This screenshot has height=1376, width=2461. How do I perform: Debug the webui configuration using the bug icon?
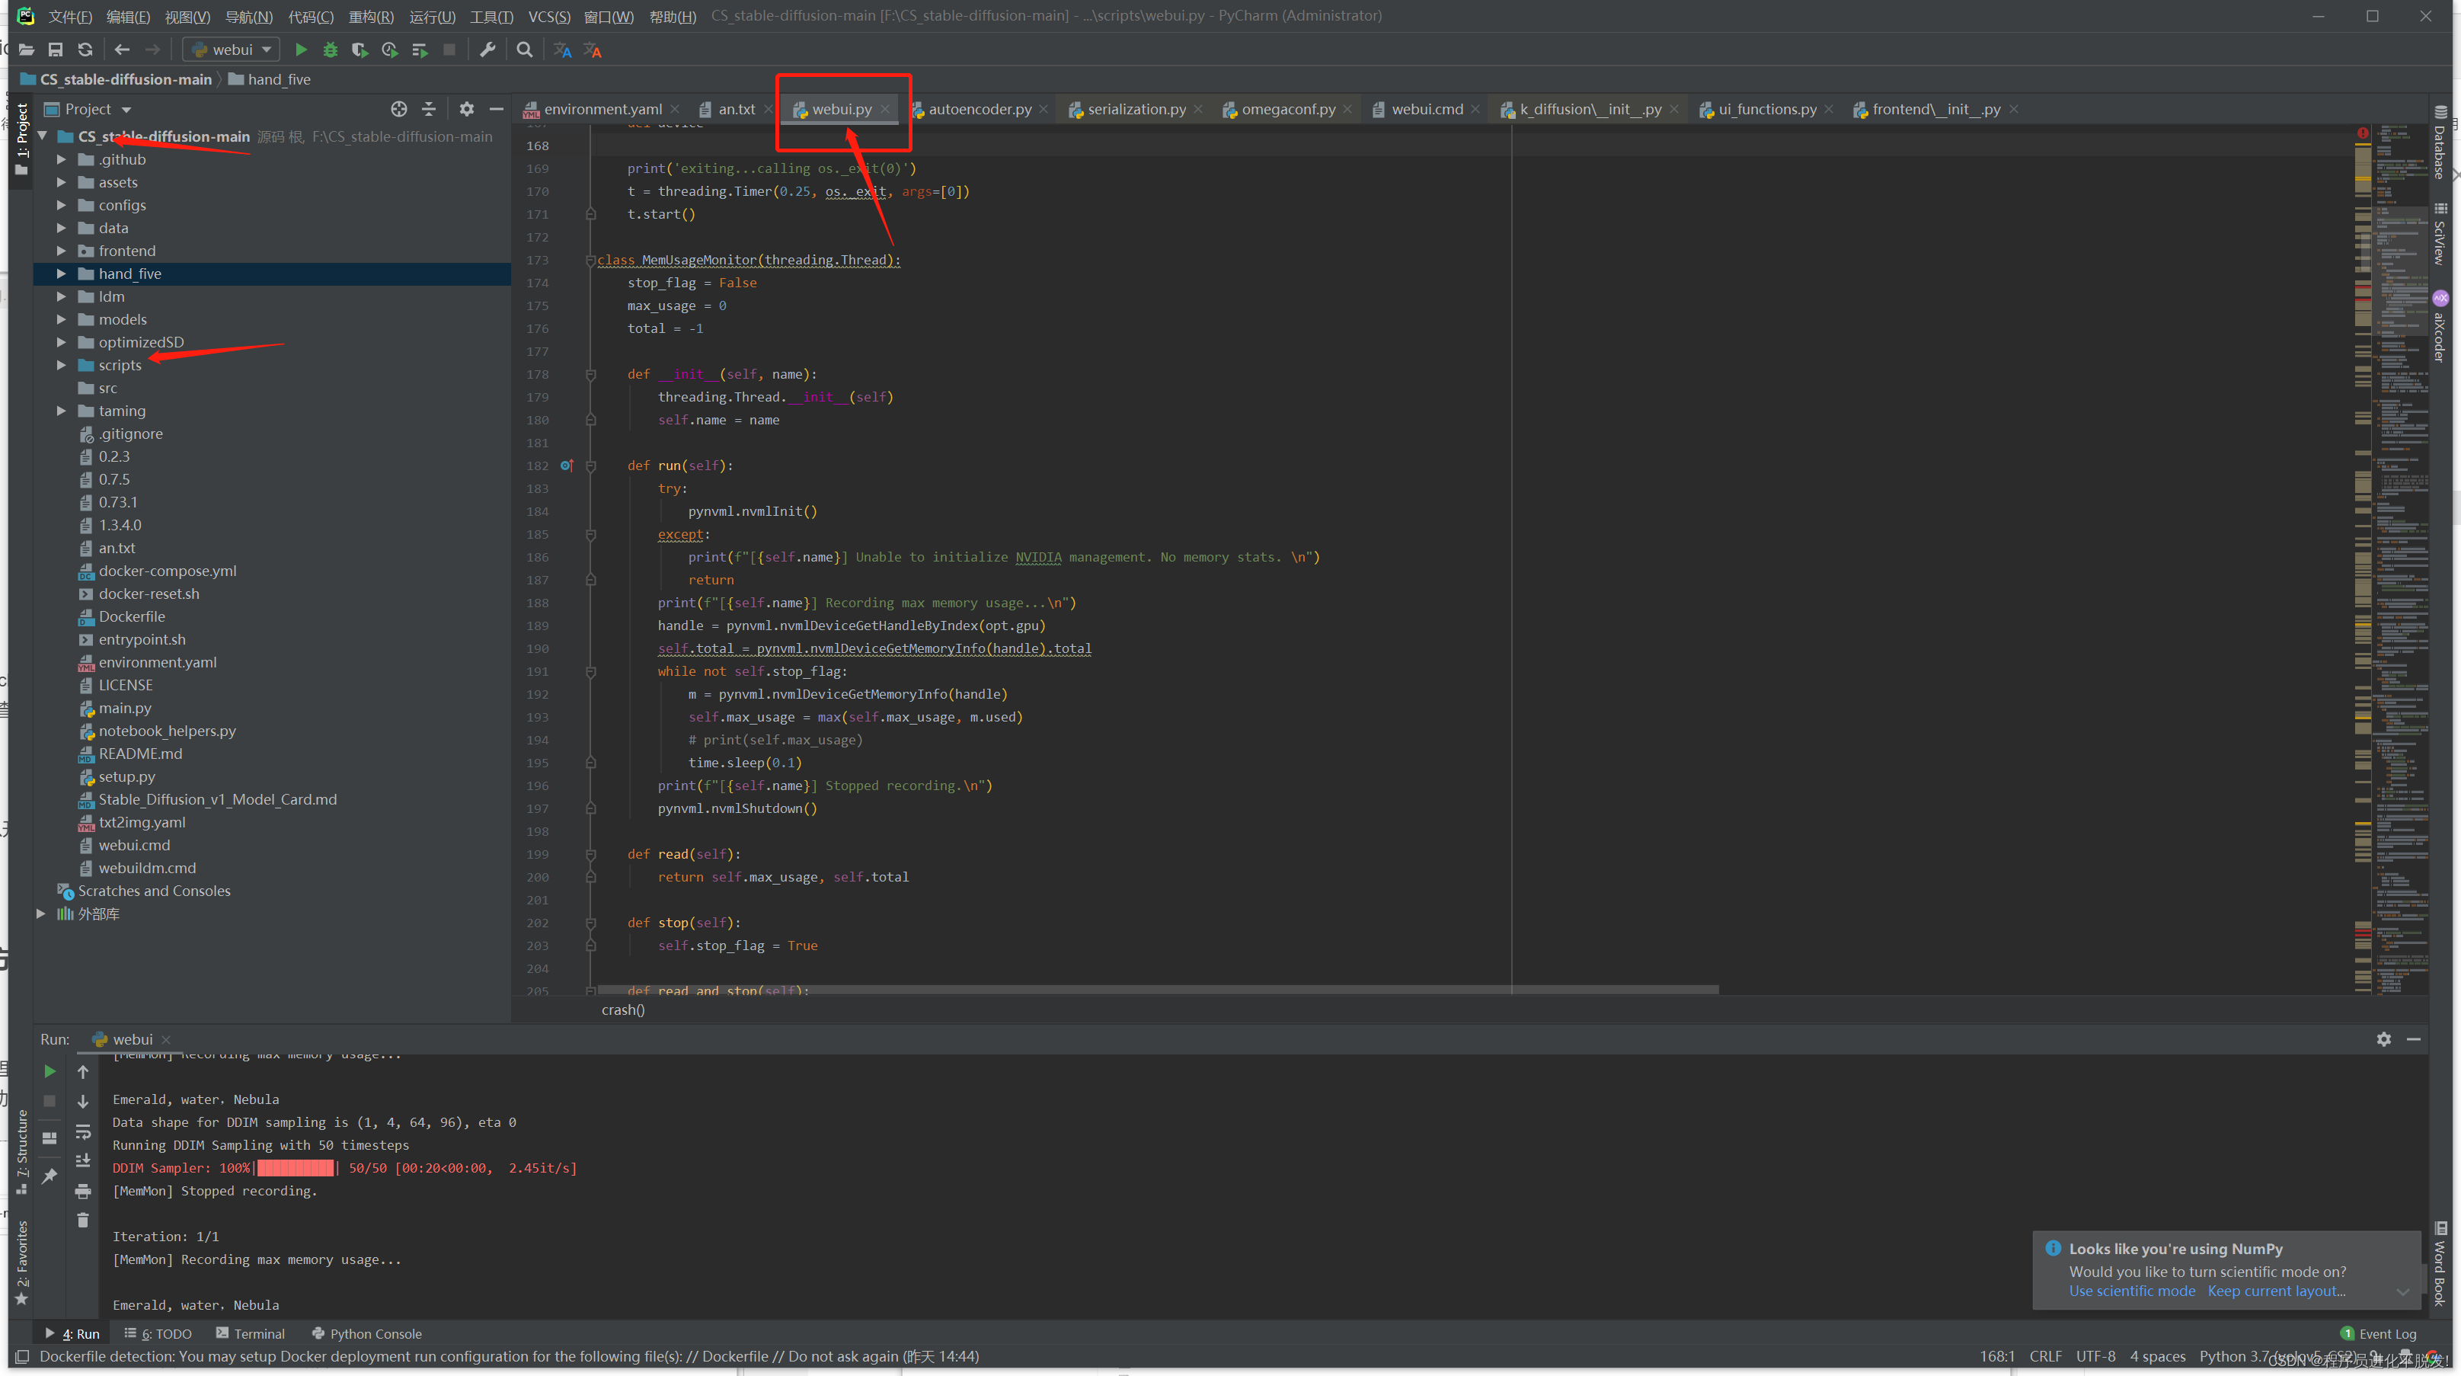(331, 49)
